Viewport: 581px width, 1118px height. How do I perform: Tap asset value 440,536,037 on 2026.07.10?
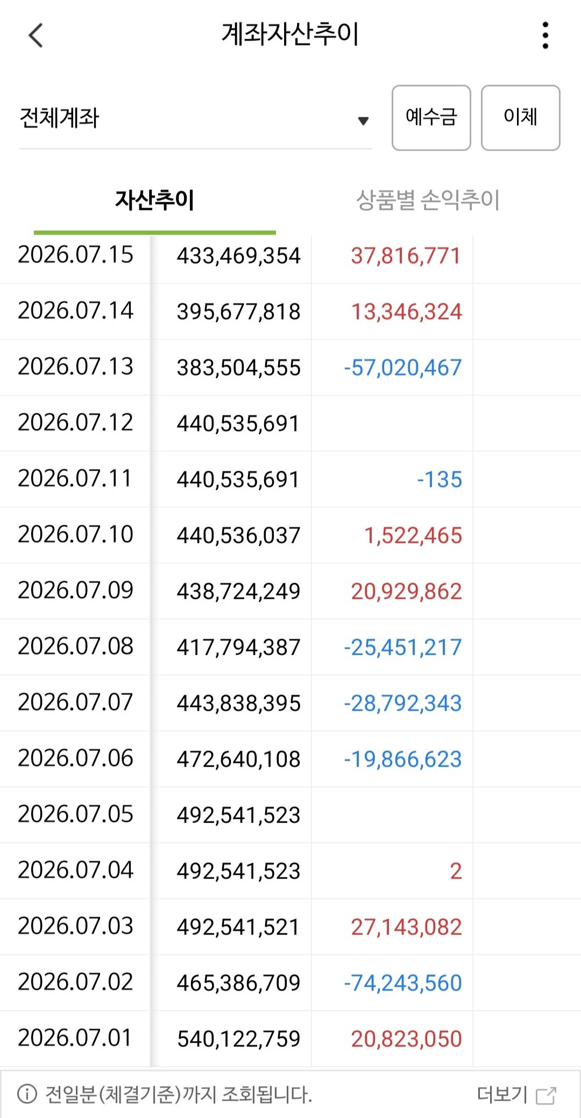point(238,535)
